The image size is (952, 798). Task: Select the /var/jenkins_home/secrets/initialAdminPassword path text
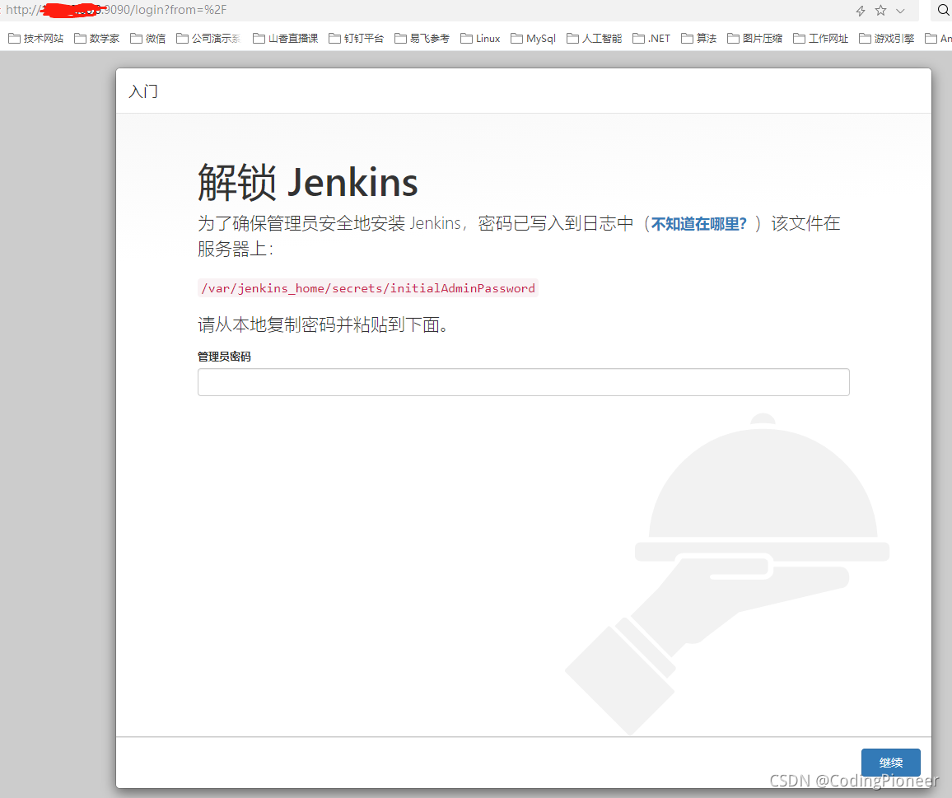368,288
